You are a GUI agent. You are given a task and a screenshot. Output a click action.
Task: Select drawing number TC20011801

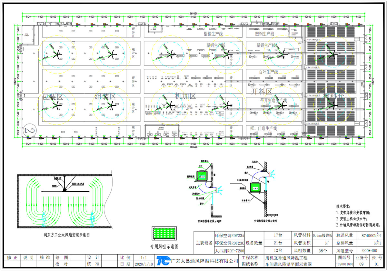[x=345, y=264]
